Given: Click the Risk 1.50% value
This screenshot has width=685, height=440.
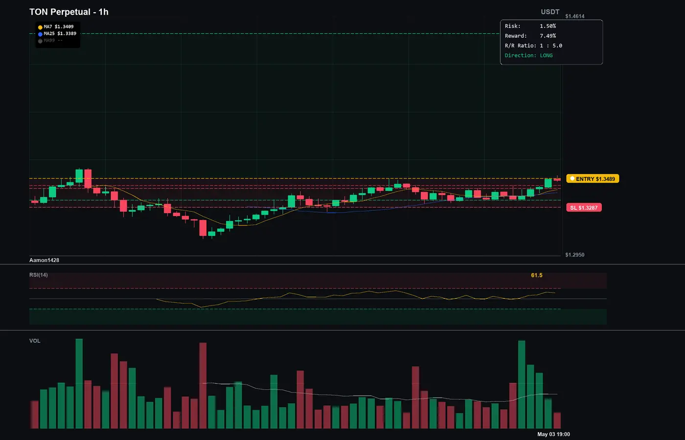Looking at the screenshot, I should [548, 26].
